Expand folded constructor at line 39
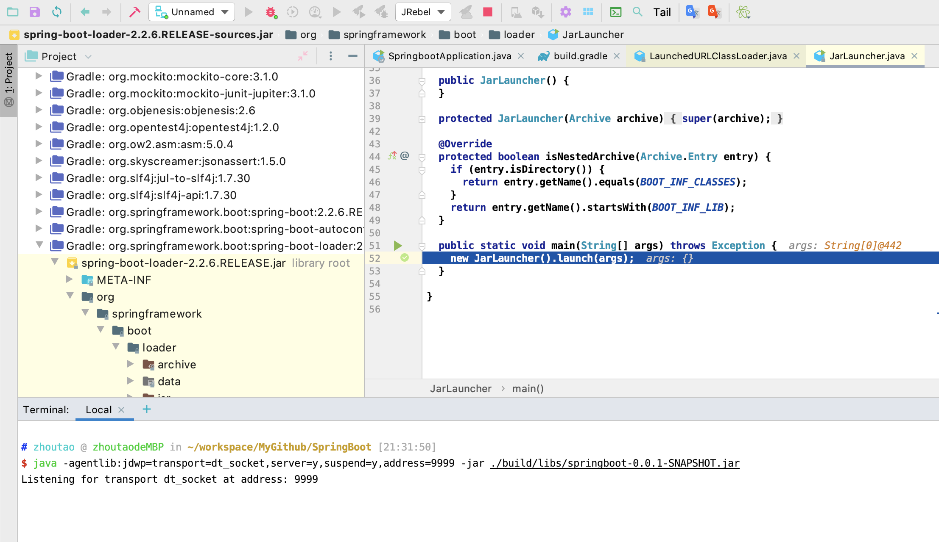This screenshot has width=939, height=542. [x=422, y=119]
